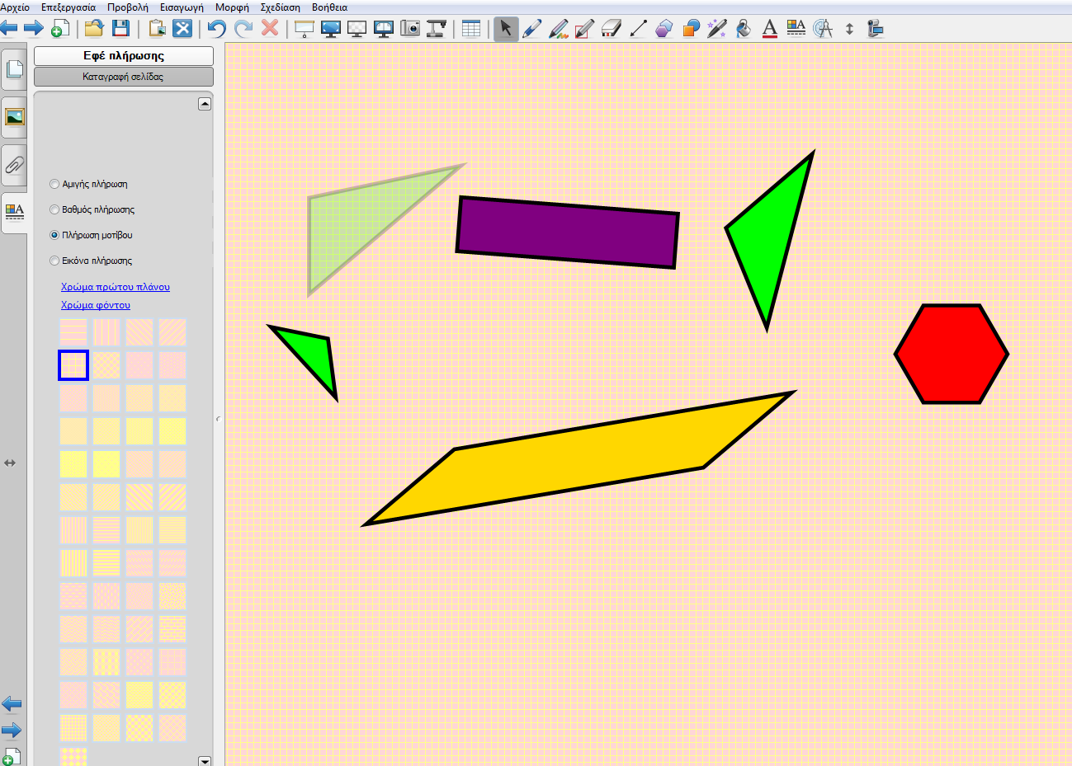1072x766 pixels.
Task: Save the file with the floppy icon
Action: 120,29
